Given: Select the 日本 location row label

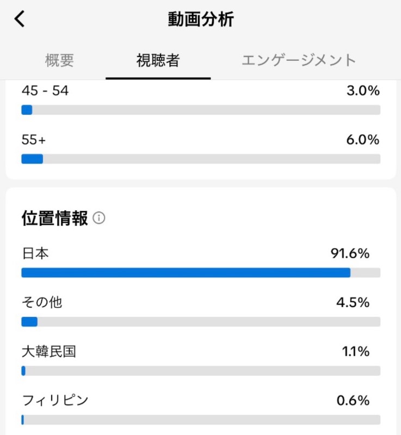Looking at the screenshot, I should (x=35, y=253).
